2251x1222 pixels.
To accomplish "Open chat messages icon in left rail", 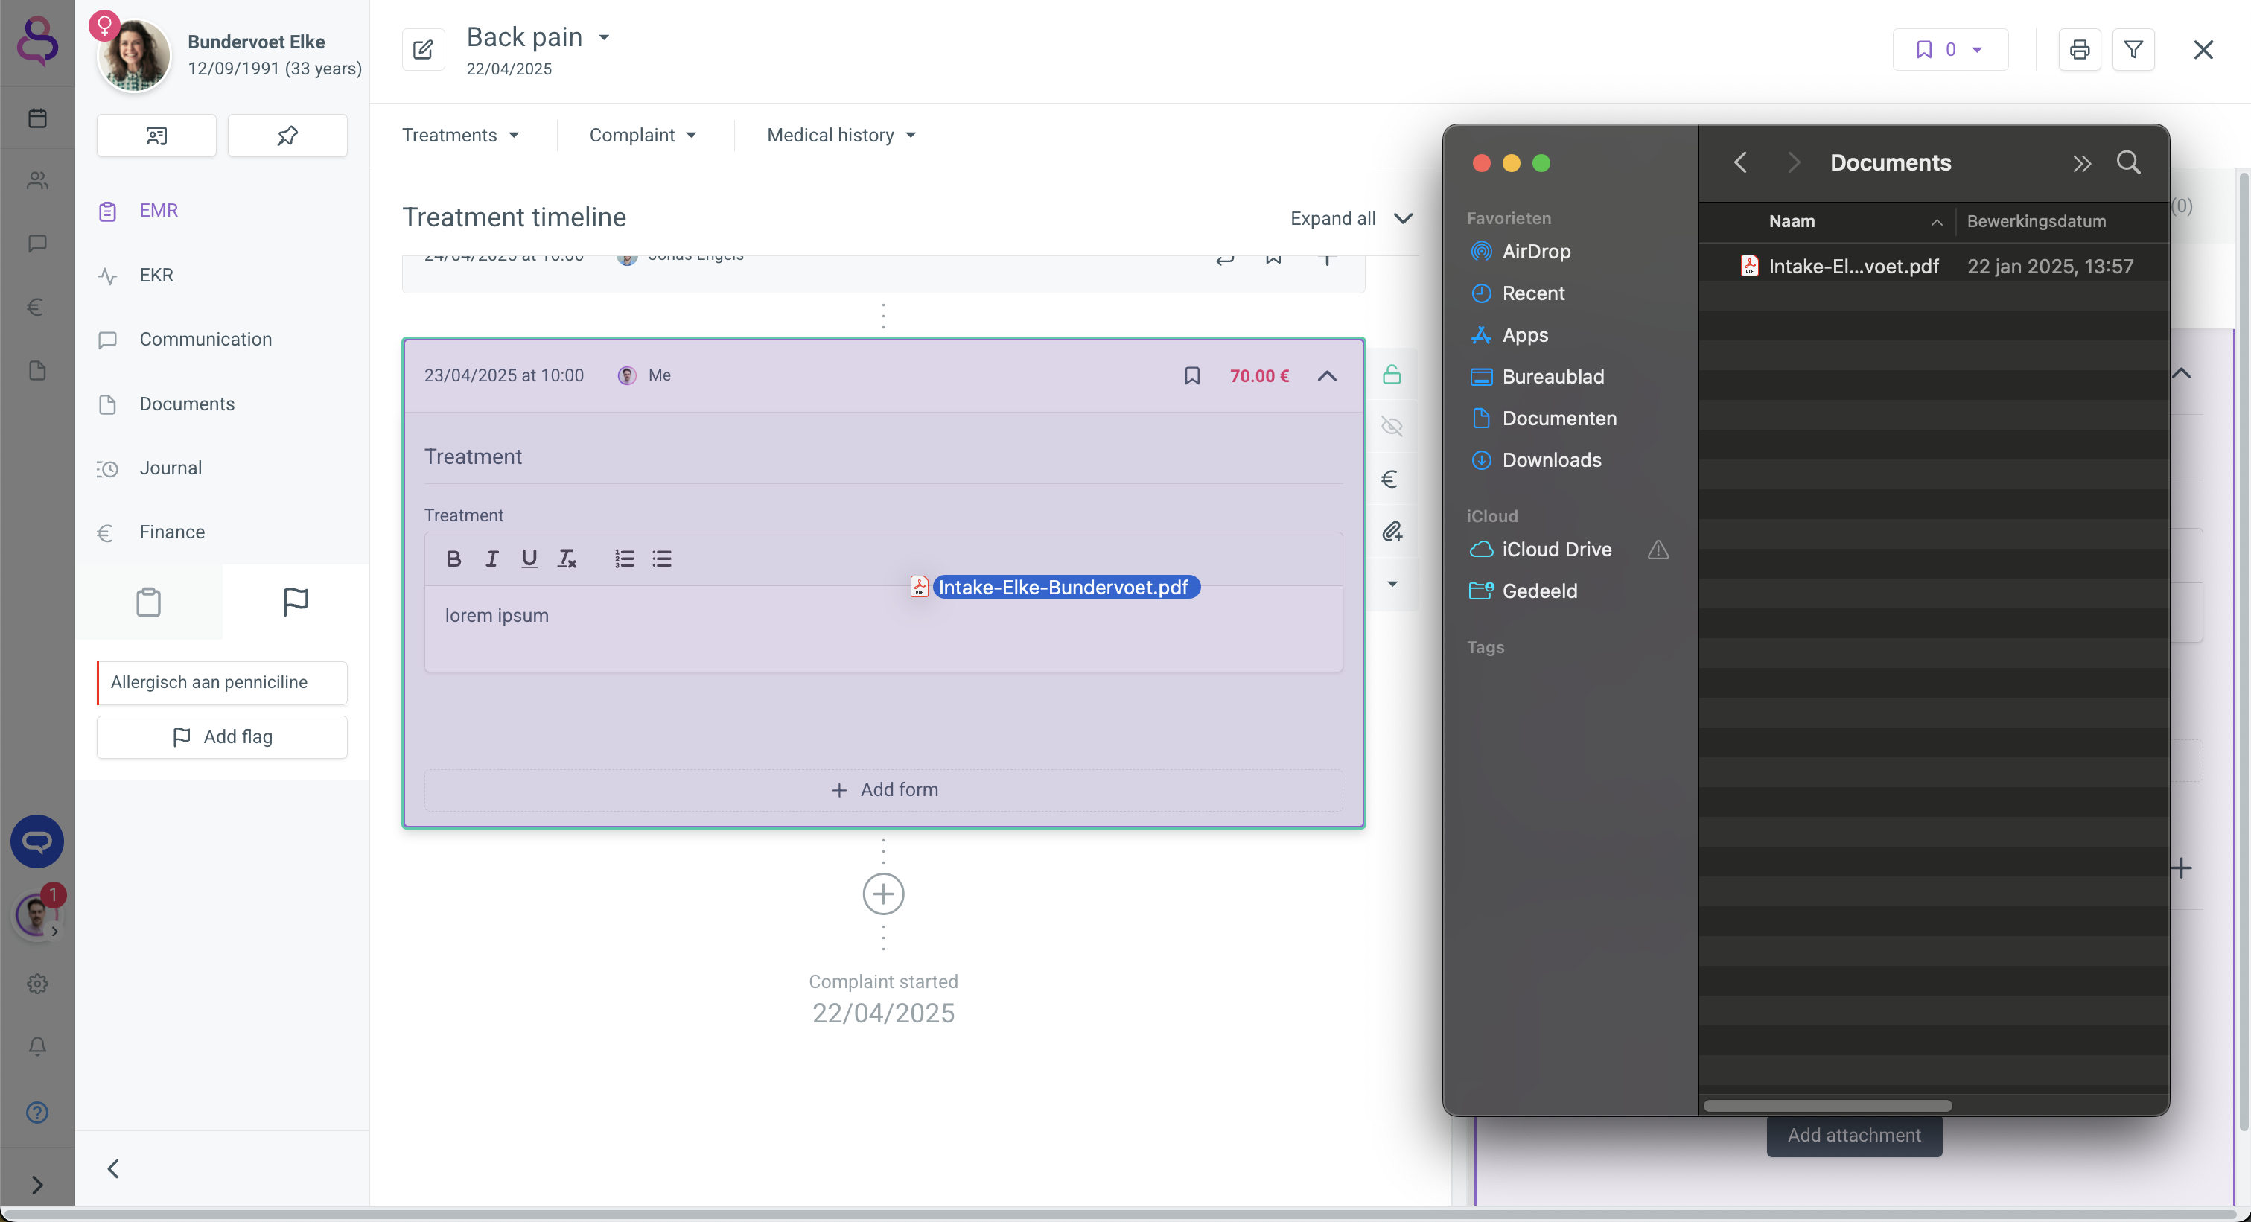I will [x=36, y=244].
